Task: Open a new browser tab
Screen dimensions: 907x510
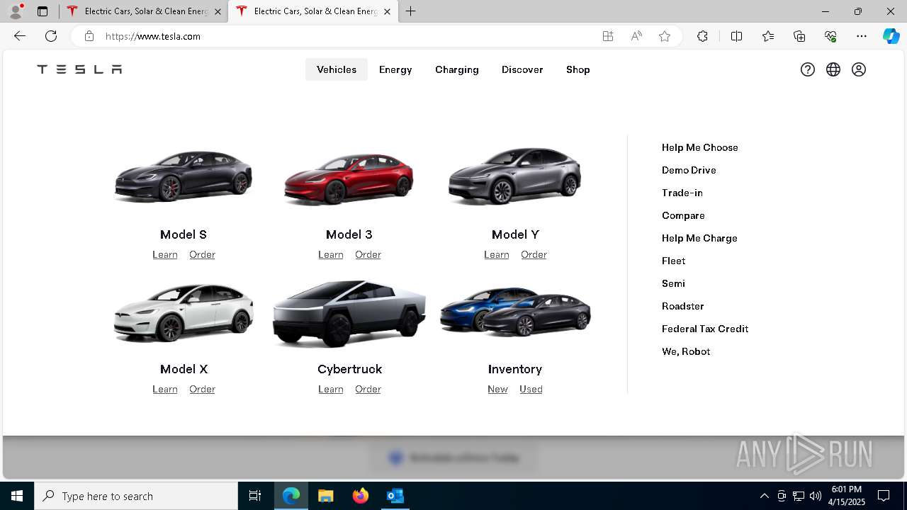Action: [411, 11]
